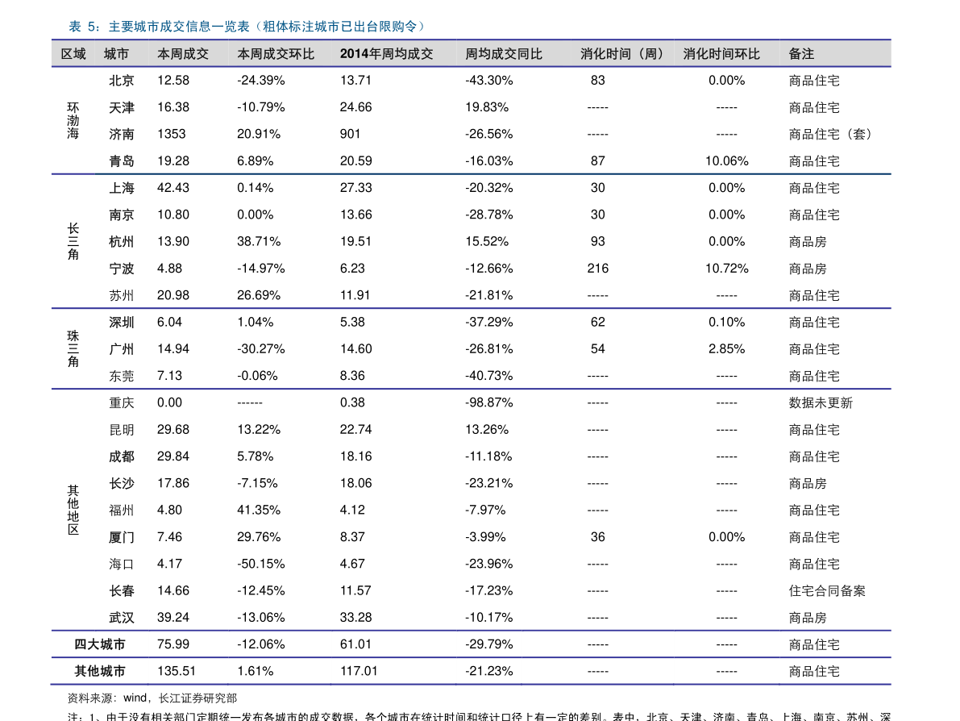Image resolution: width=960 pixels, height=721 pixels.
Task: Click the '周均成交同比' column header
Action: click(504, 54)
